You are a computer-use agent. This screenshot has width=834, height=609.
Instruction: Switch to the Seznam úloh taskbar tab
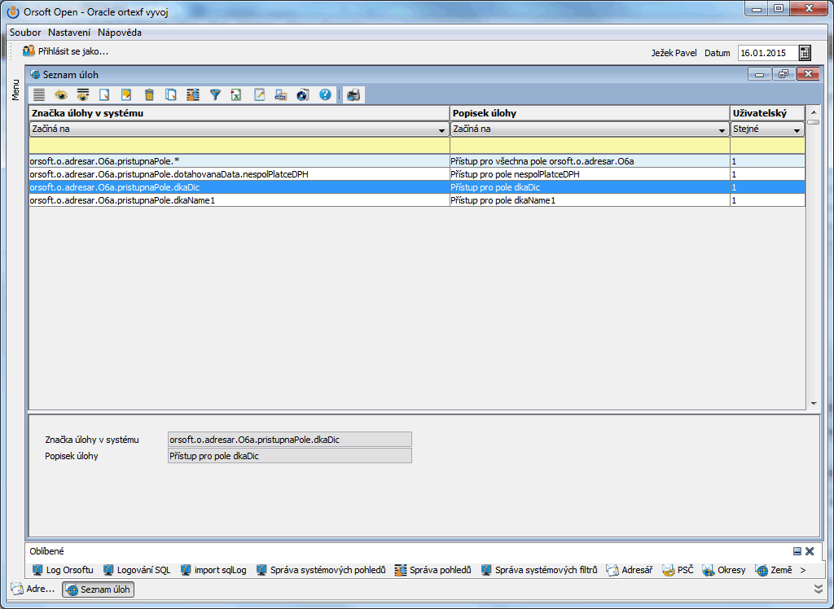98,589
